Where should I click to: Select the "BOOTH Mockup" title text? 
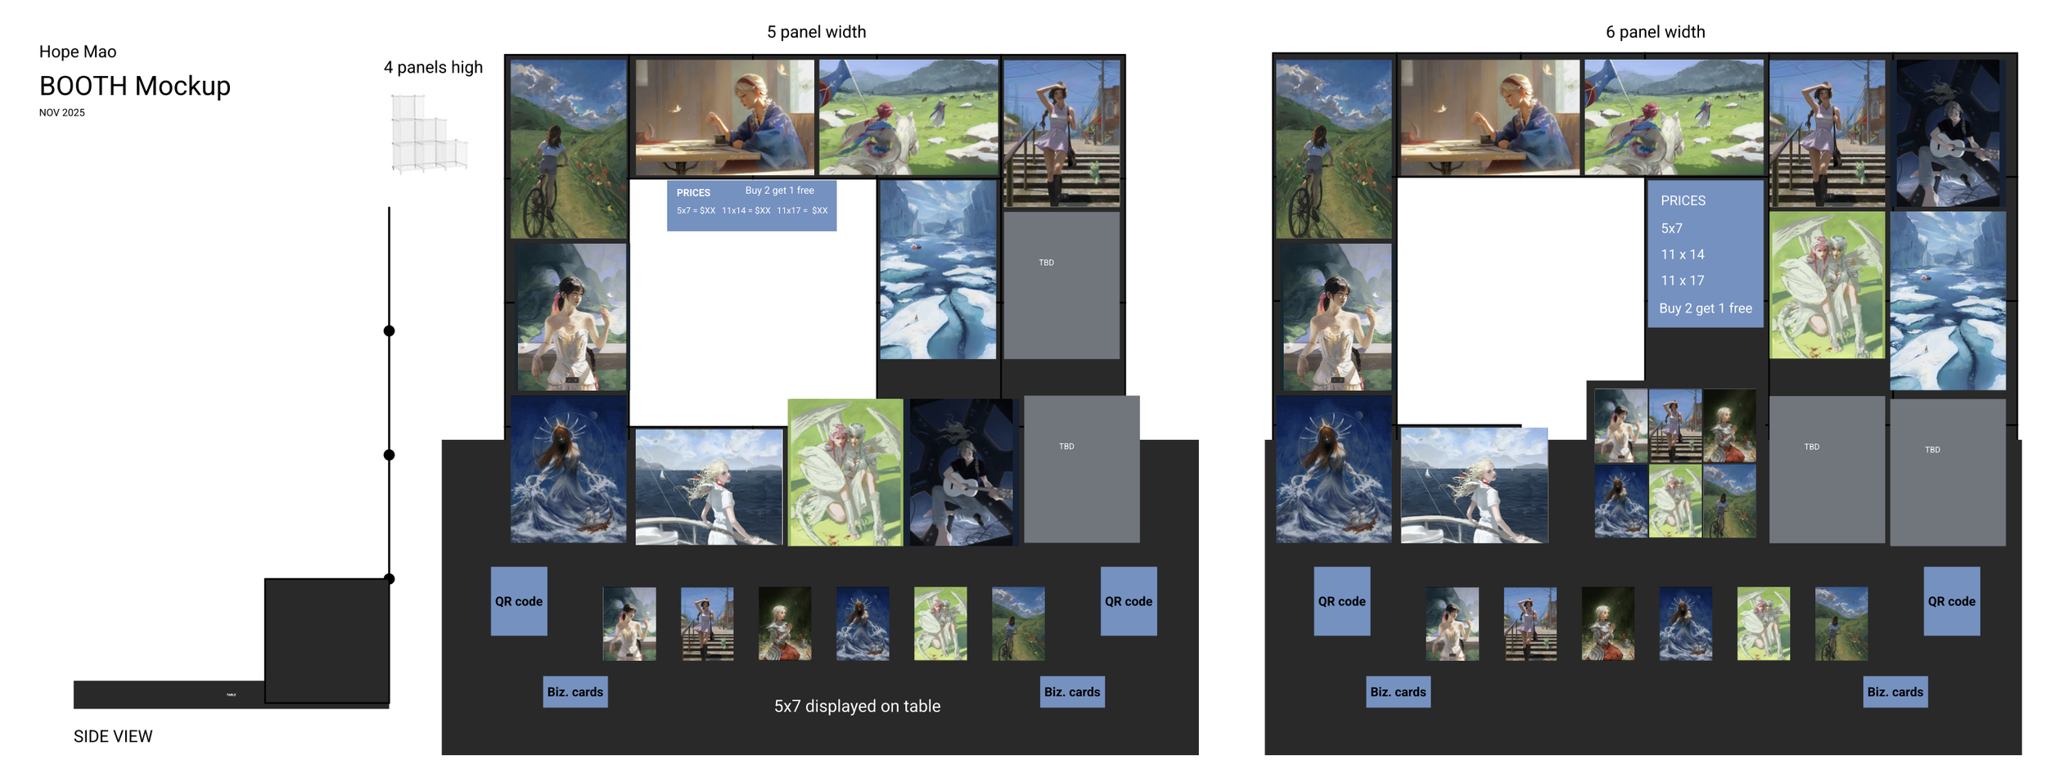point(135,86)
